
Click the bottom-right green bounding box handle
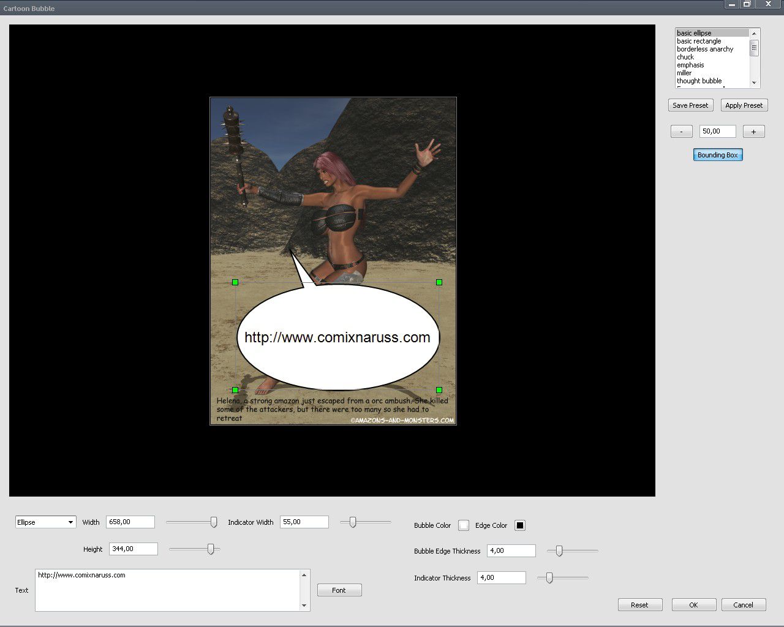click(x=439, y=390)
